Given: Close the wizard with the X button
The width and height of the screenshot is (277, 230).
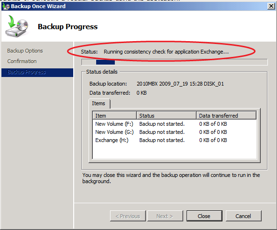Looking at the screenshot, I should [271, 6].
